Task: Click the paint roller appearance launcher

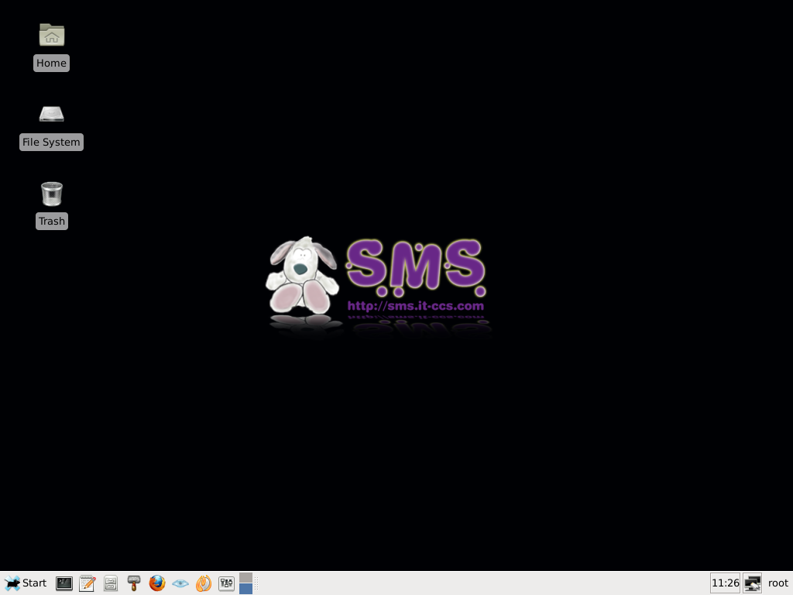Action: pyautogui.click(x=134, y=583)
